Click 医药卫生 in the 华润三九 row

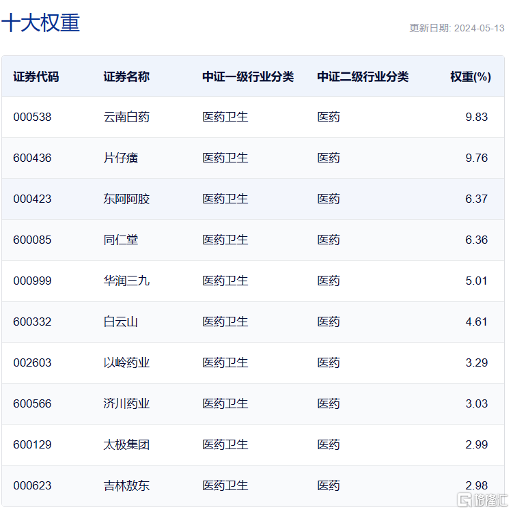click(x=225, y=281)
